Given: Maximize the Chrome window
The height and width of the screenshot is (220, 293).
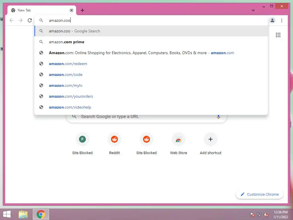Looking at the screenshot, I should tap(272, 6).
